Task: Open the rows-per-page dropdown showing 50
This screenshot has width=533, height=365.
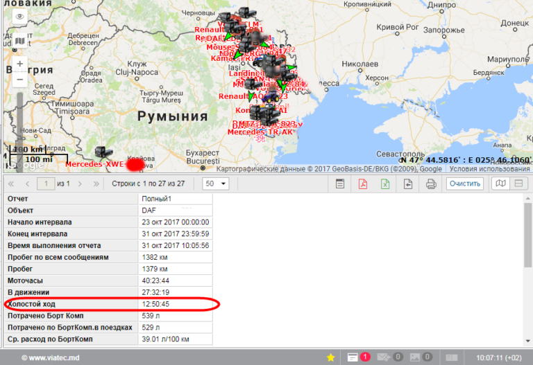Action: pyautogui.click(x=215, y=184)
